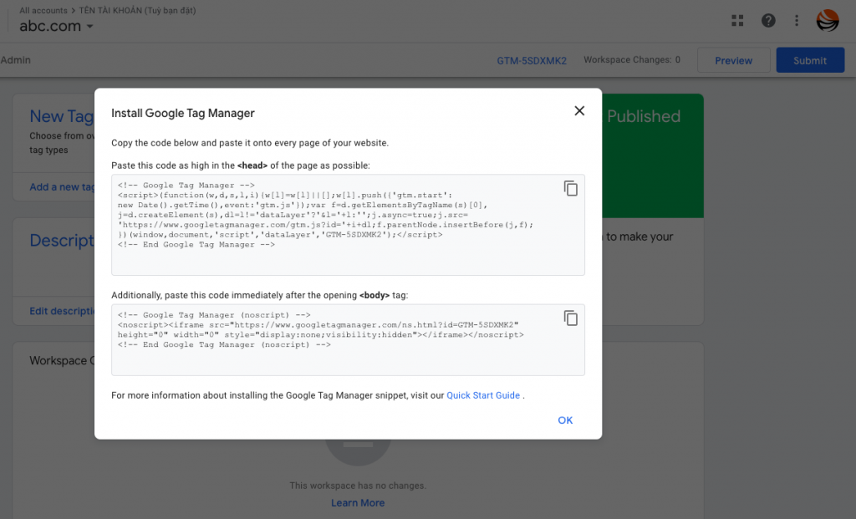Click the New Tag card heading
The width and height of the screenshot is (856, 519).
[x=62, y=116]
